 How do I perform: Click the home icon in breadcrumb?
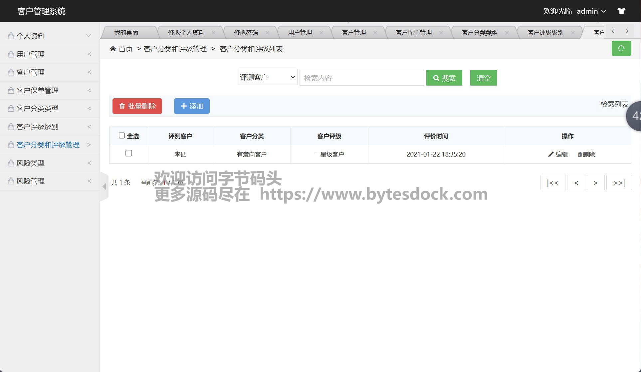[113, 49]
